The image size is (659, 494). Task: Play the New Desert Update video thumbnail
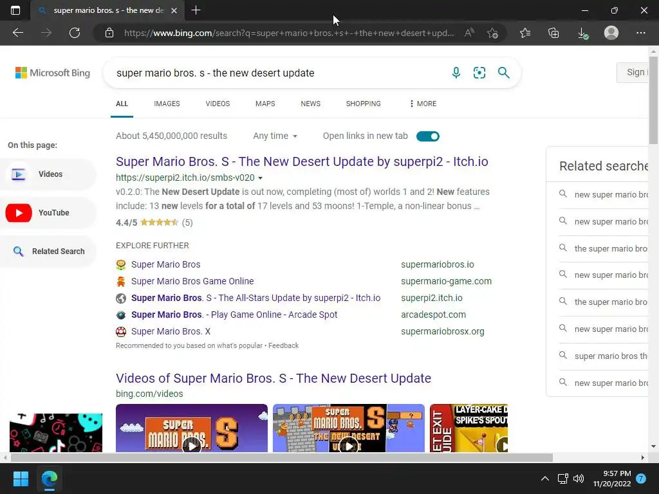point(348,428)
